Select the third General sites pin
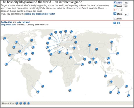Image resolution: width=134 pixels, height=108 pixels. coord(25,103)
